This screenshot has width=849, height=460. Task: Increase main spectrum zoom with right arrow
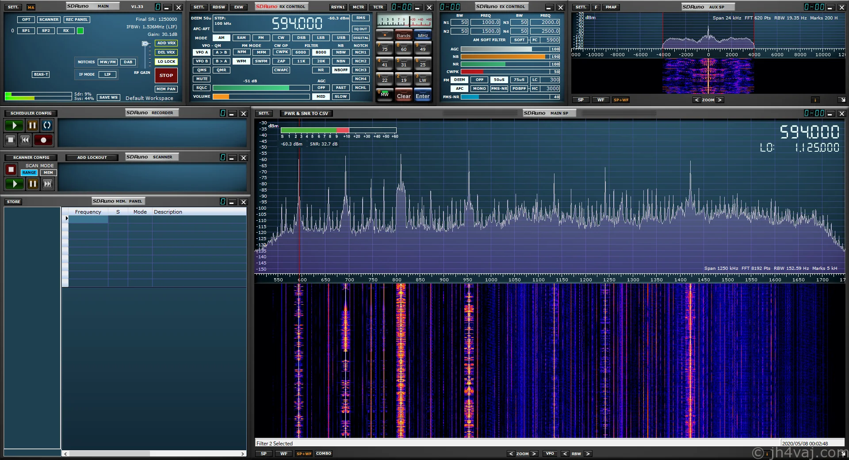(534, 454)
